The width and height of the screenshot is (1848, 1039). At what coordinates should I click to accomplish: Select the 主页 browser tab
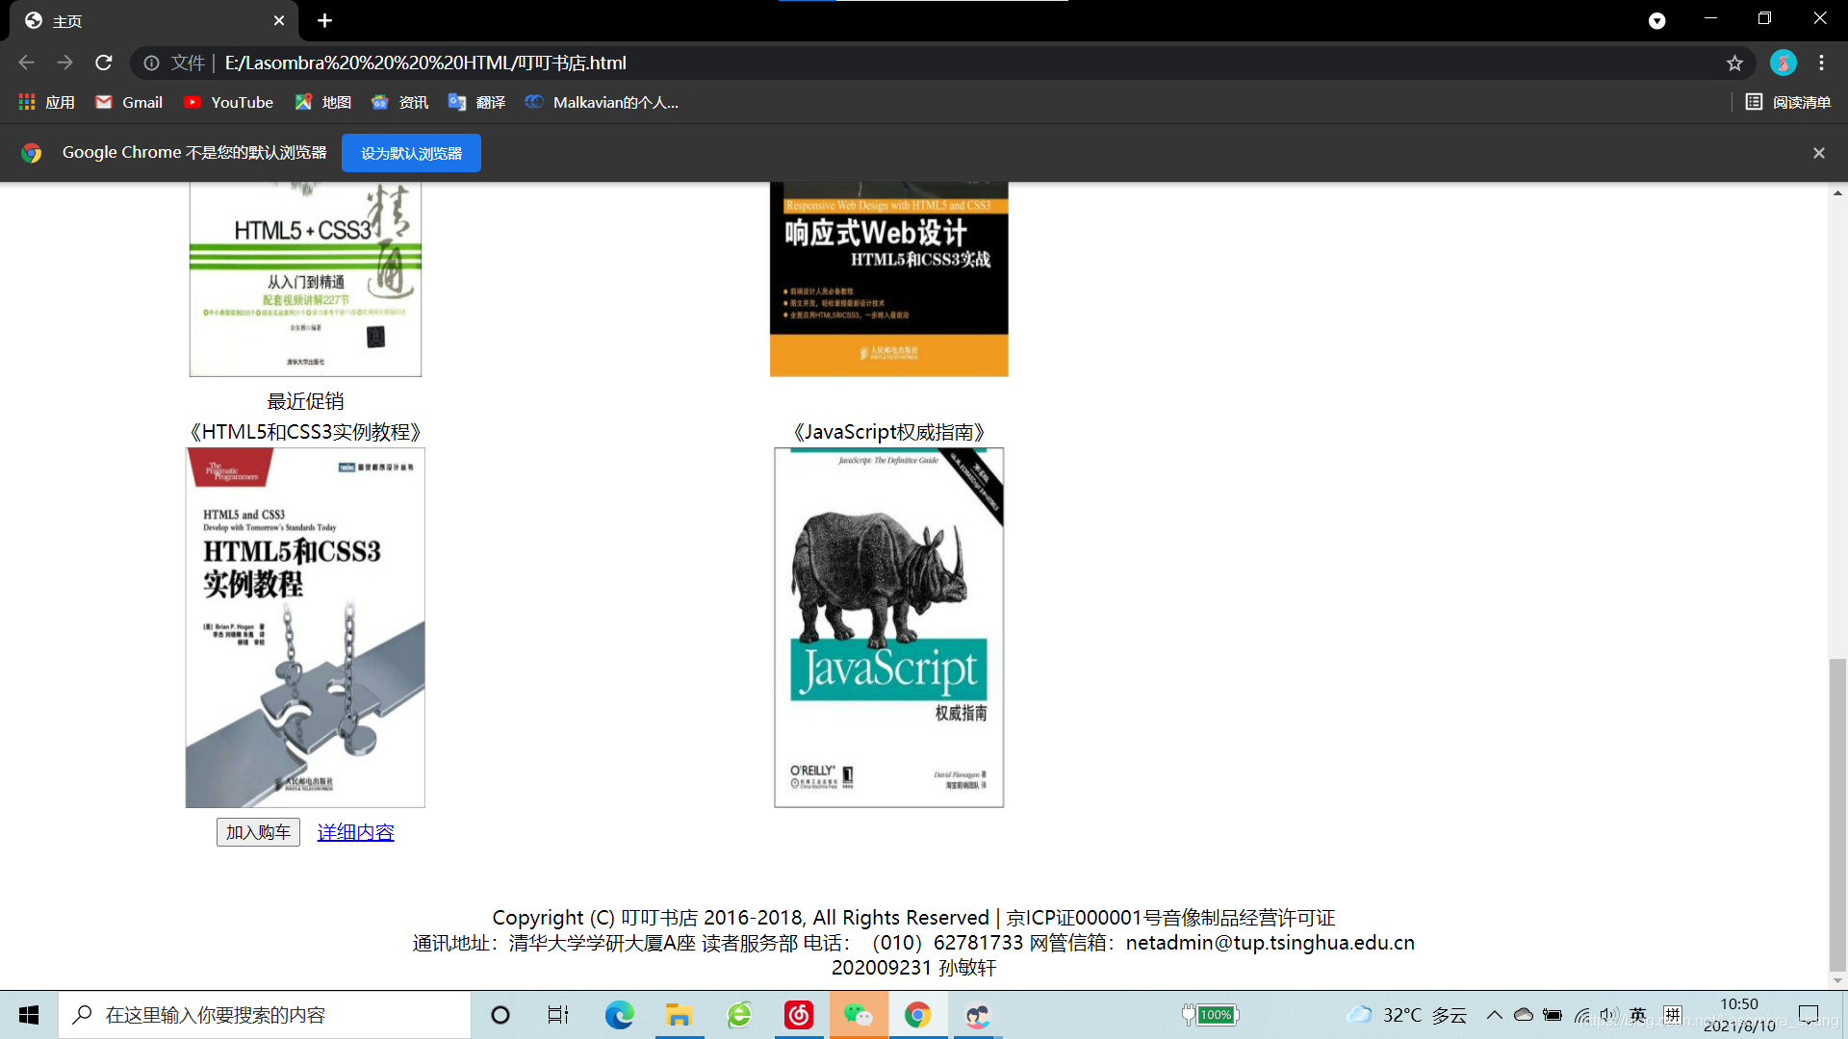(154, 20)
